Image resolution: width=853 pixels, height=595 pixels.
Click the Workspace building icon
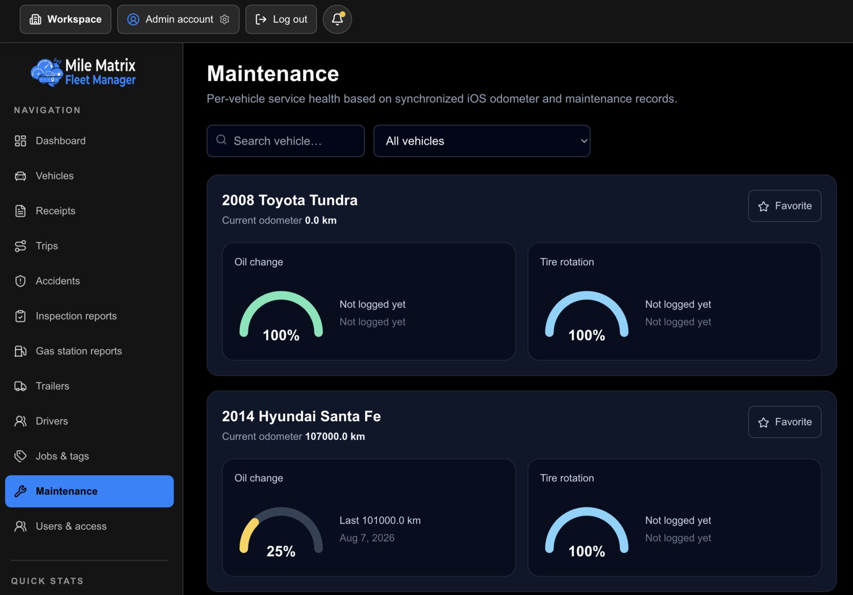[x=35, y=19]
